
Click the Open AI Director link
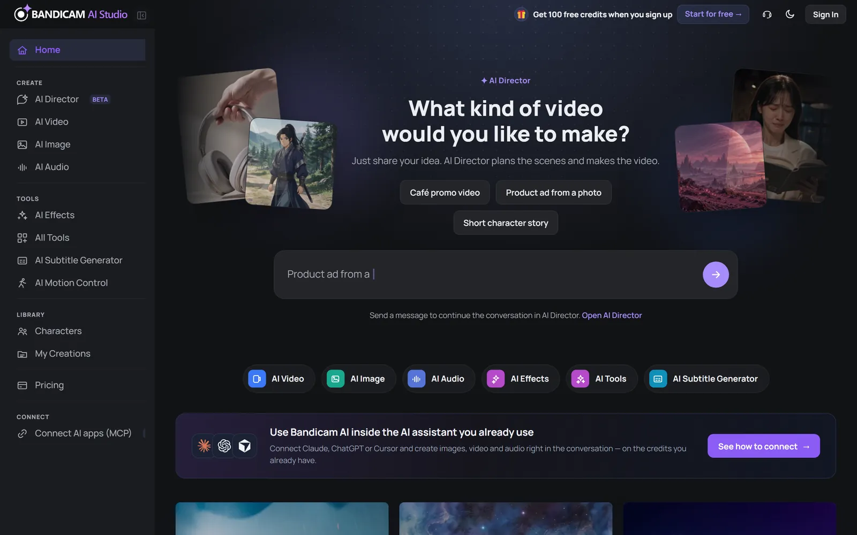pyautogui.click(x=612, y=316)
